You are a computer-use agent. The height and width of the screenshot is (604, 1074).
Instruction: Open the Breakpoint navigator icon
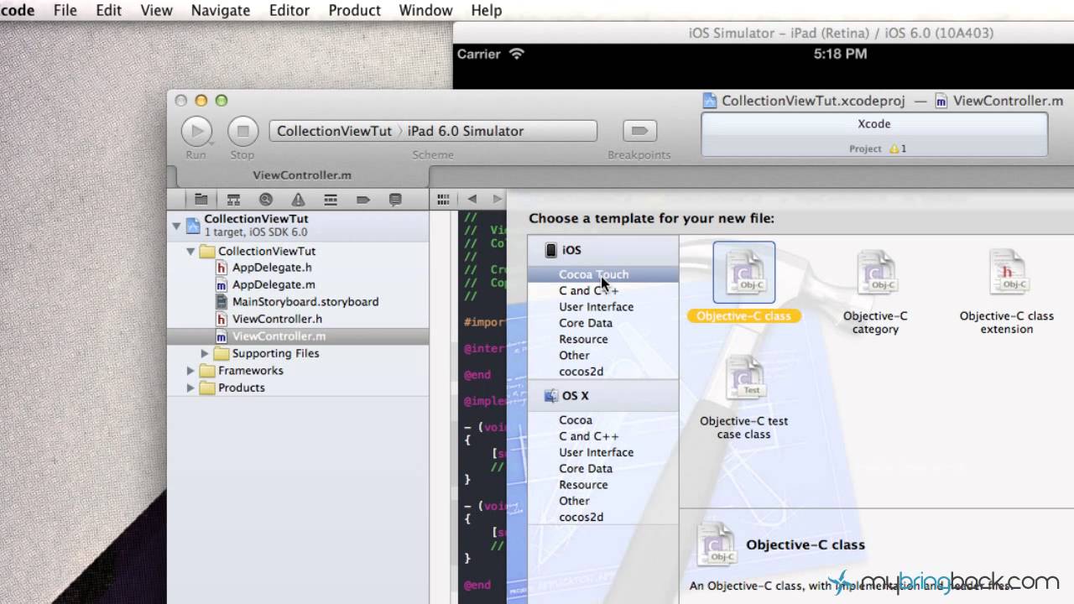(x=363, y=200)
